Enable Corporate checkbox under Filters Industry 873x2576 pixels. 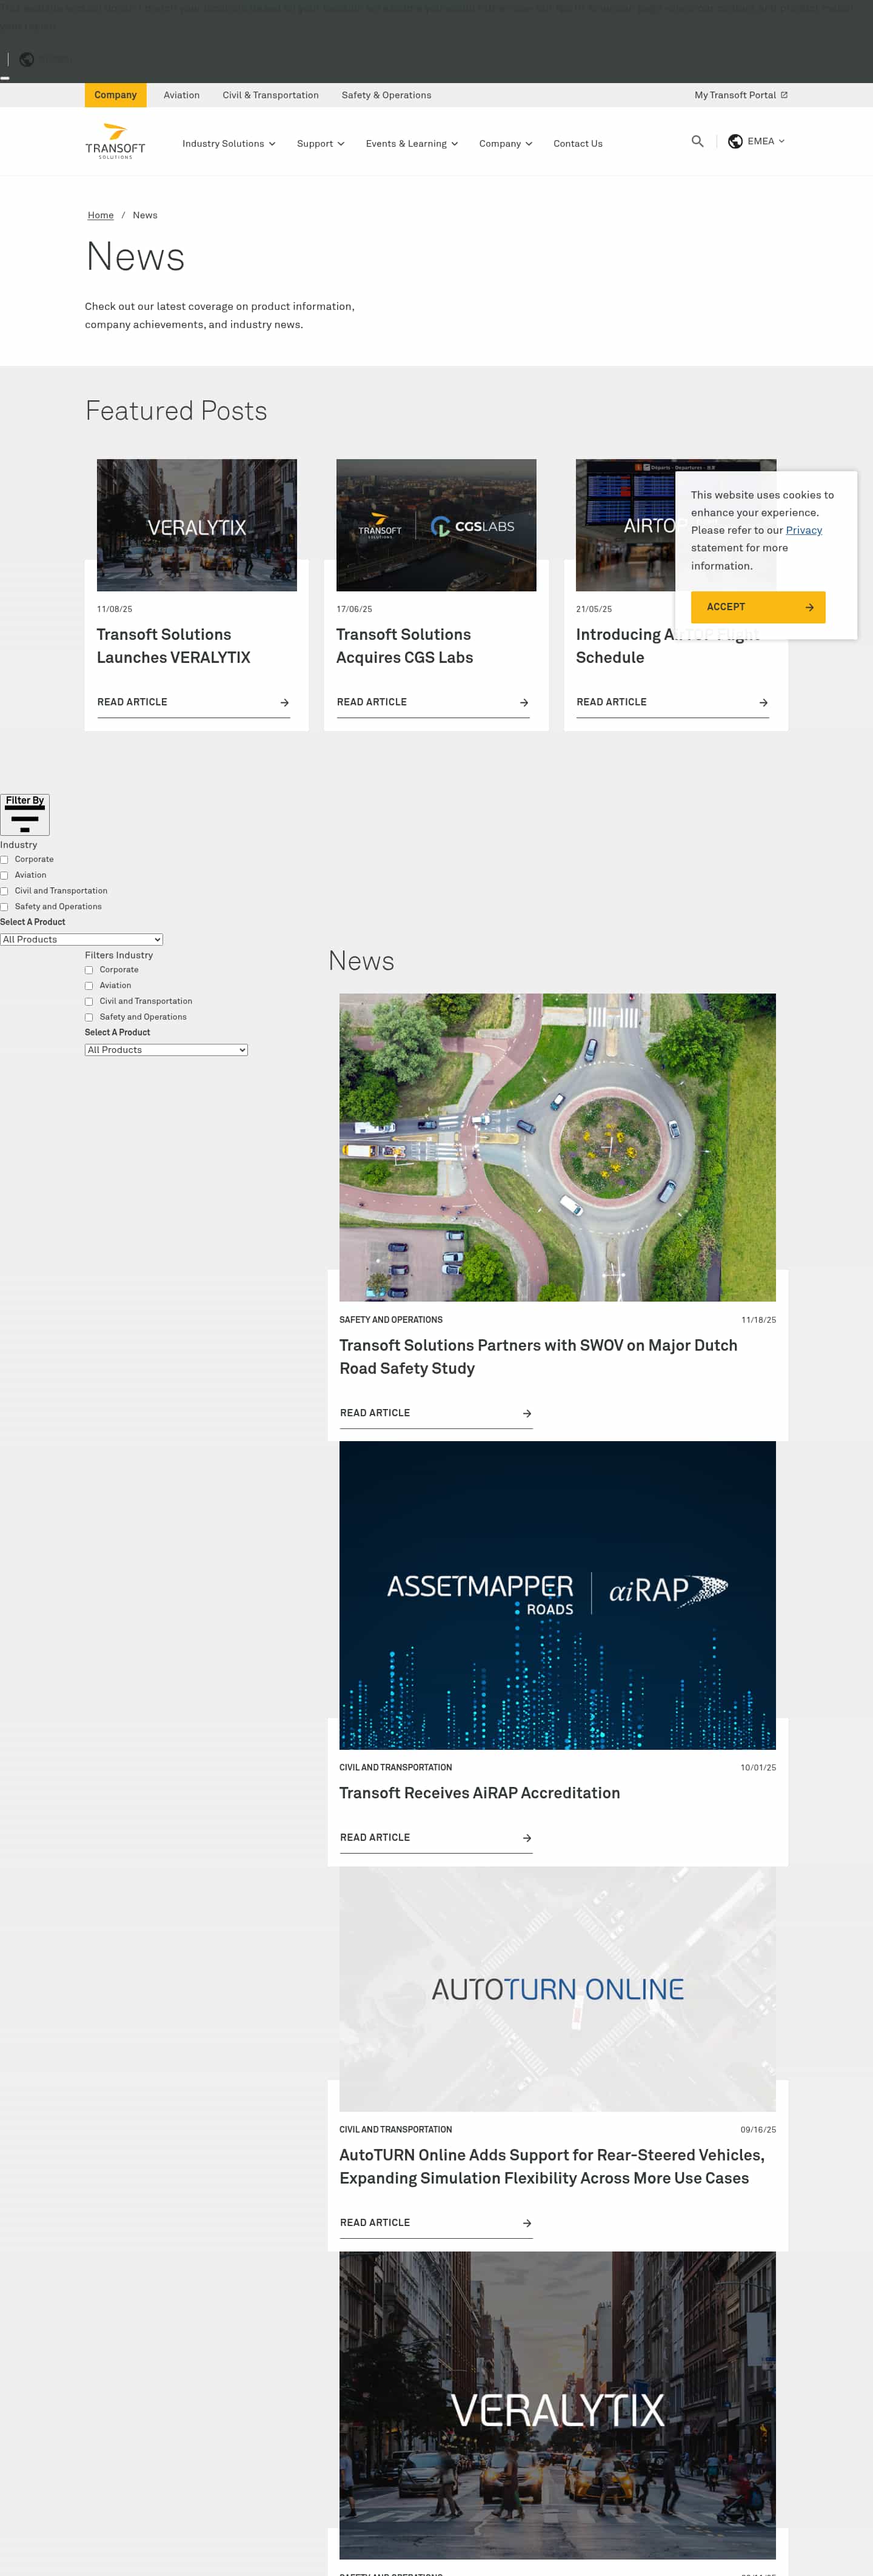coord(89,970)
